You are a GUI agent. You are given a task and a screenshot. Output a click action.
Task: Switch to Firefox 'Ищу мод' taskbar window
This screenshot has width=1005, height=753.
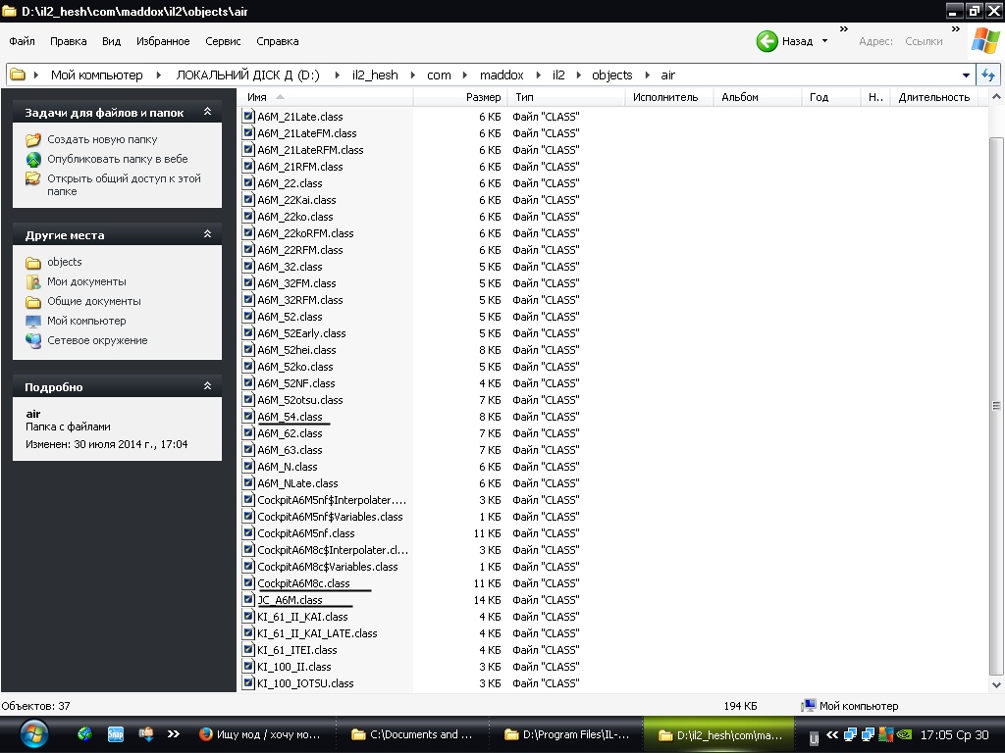point(261,734)
